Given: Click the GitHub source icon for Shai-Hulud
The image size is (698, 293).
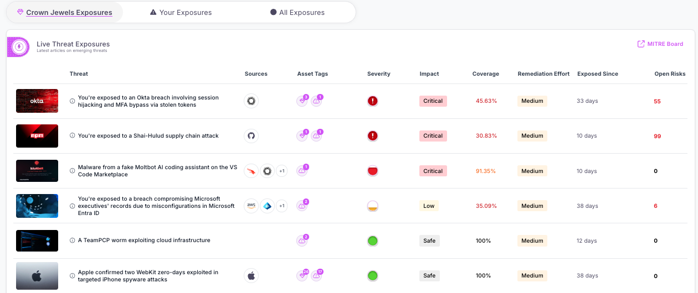Looking at the screenshot, I should pos(251,136).
